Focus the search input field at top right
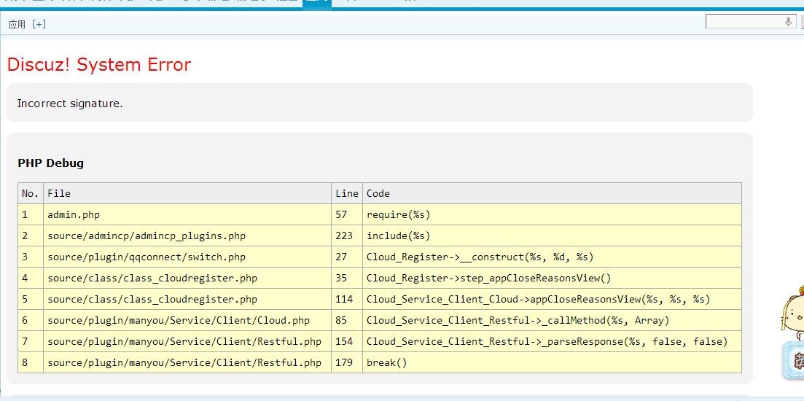This screenshot has height=401, width=804. pos(743,22)
